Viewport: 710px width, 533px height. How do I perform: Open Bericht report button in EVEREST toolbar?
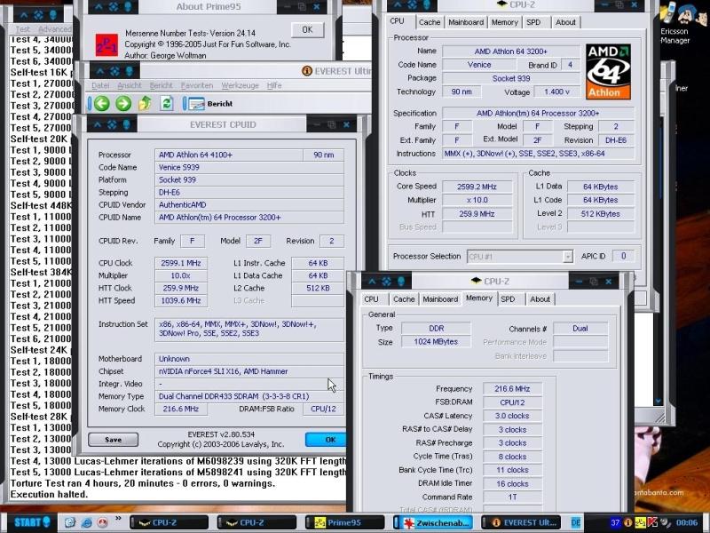click(209, 104)
